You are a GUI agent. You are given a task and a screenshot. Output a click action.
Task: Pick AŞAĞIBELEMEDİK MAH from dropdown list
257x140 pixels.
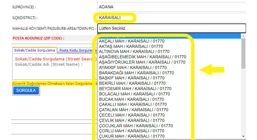coord(143,57)
